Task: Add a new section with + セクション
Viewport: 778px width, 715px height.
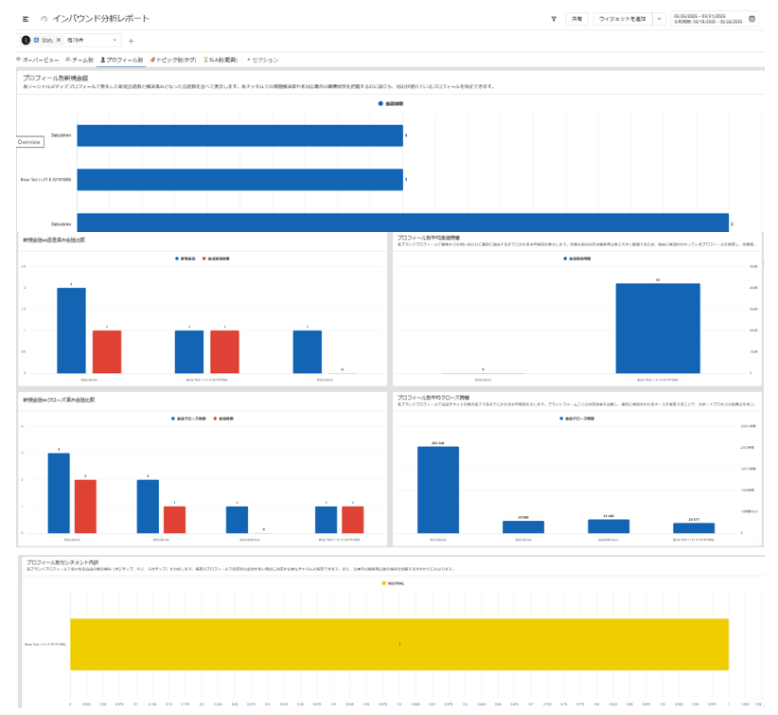Action: (262, 60)
